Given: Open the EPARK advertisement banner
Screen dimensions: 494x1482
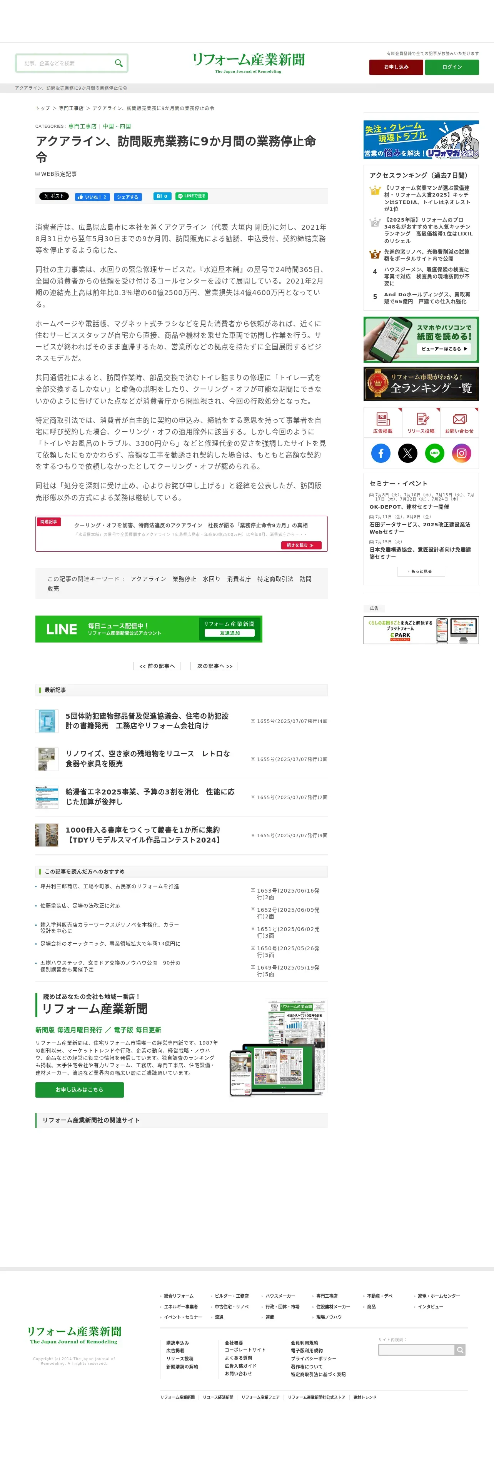Looking at the screenshot, I should click(x=421, y=630).
